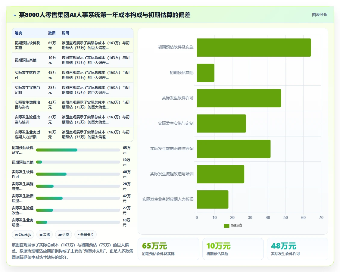Click the 图表分析 label in the header
Viewport: 340px width, 272px height.
pyautogui.click(x=320, y=14)
